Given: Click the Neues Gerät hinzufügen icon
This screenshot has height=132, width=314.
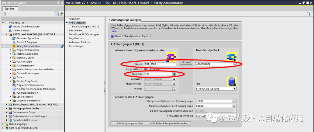Looking at the screenshot, I should (10, 27).
